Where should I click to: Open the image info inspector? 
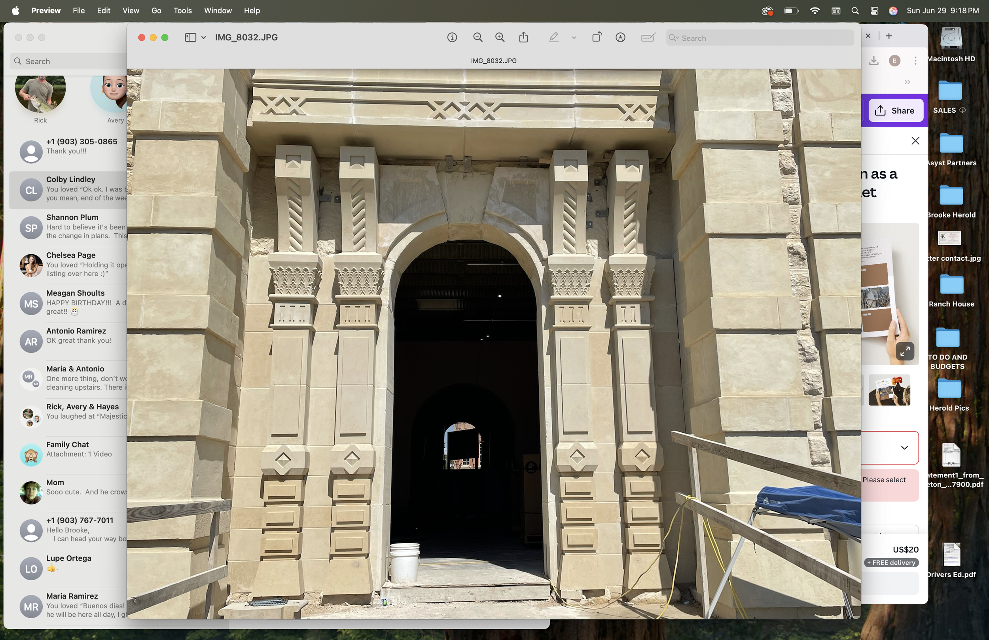[x=452, y=38]
